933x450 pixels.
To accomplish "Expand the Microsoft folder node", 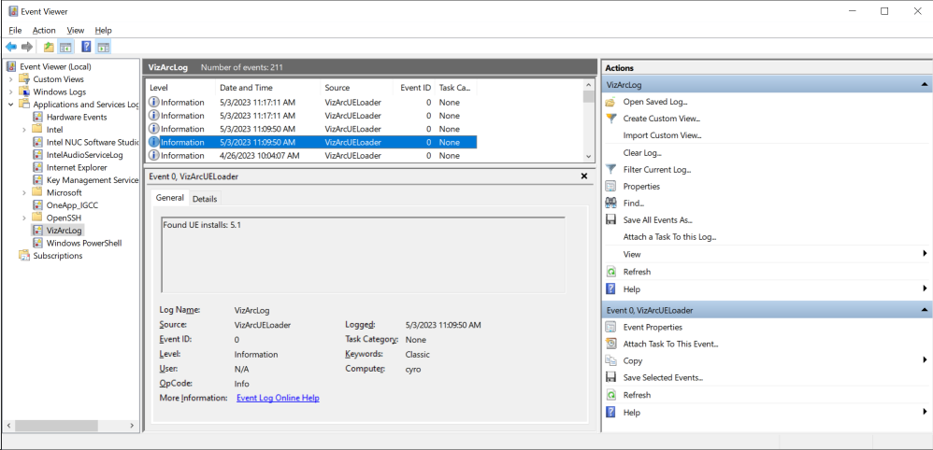I will pos(24,192).
